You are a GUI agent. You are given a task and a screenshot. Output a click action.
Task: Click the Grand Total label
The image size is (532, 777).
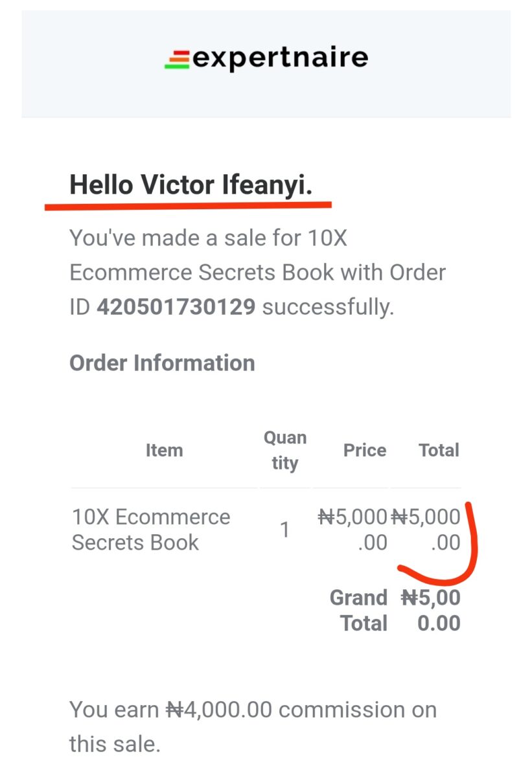coord(358,610)
